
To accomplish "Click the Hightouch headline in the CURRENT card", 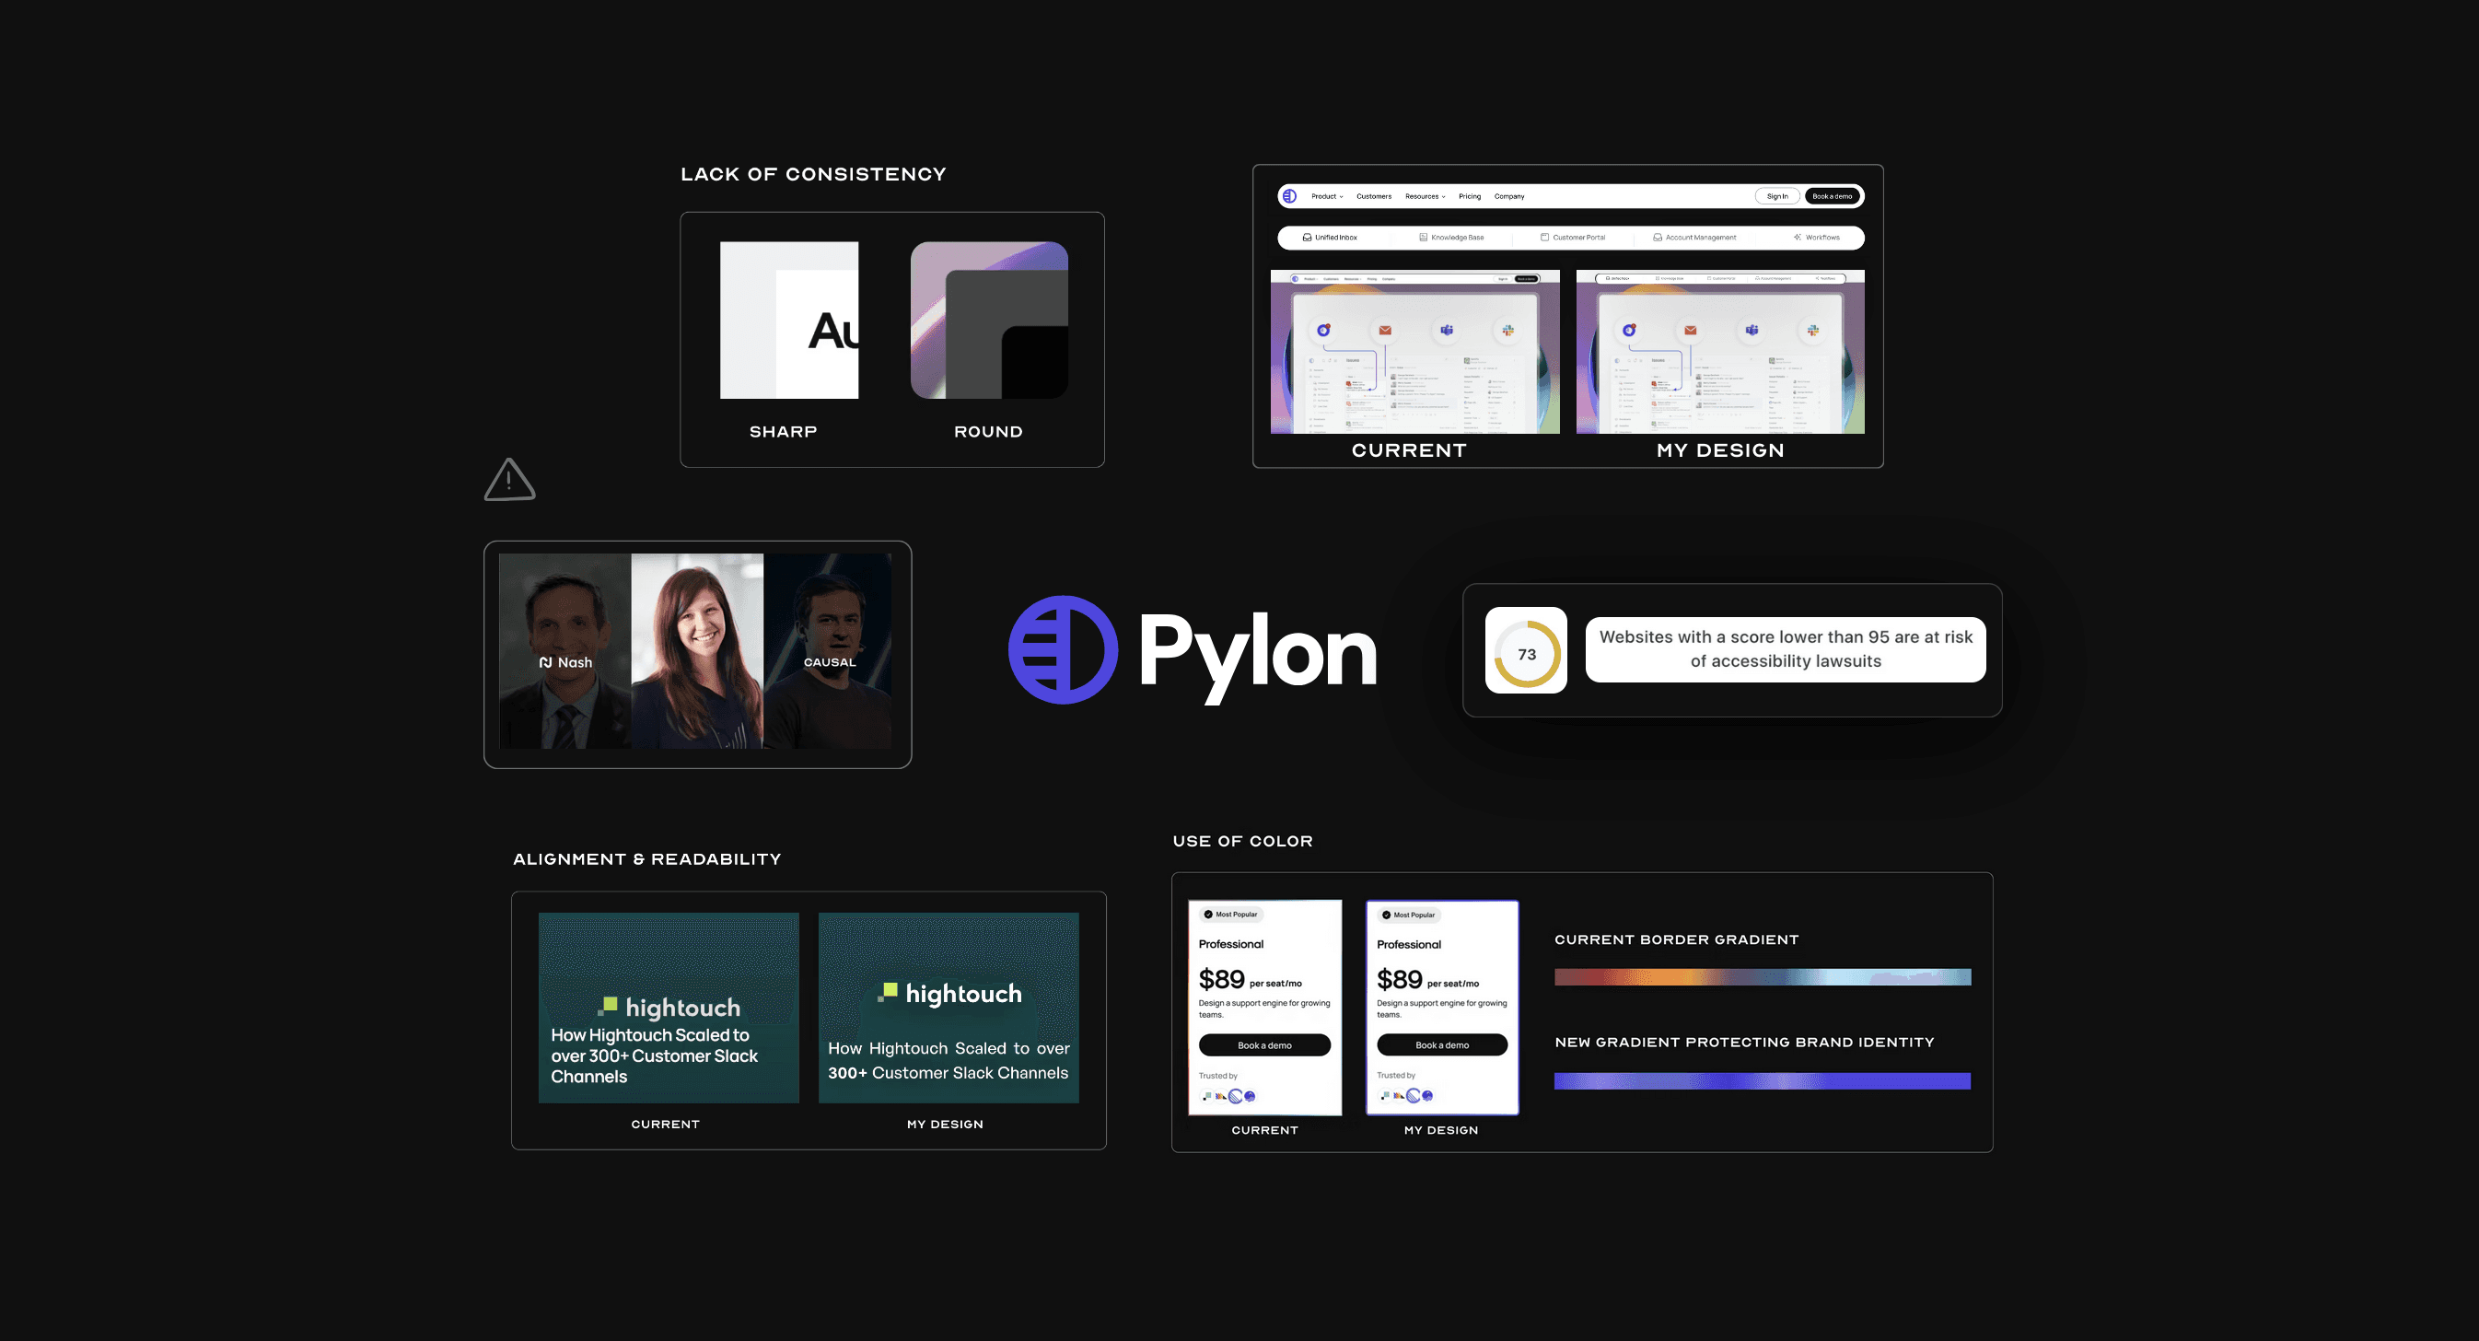I will pyautogui.click(x=655, y=1056).
